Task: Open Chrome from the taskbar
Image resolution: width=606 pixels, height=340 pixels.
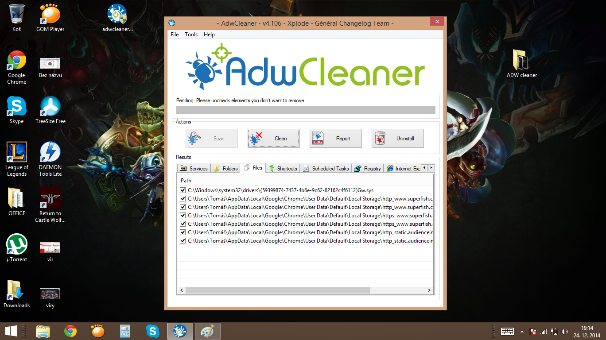Action: [x=70, y=331]
